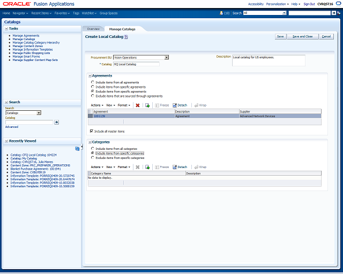
Task: Open the Favorites menu
Action: coord(62,13)
